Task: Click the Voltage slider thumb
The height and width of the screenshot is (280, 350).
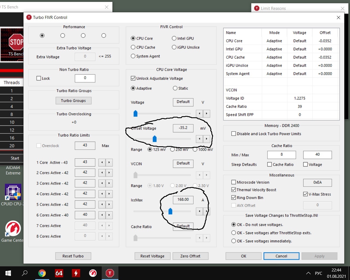Action: click(x=135, y=113)
